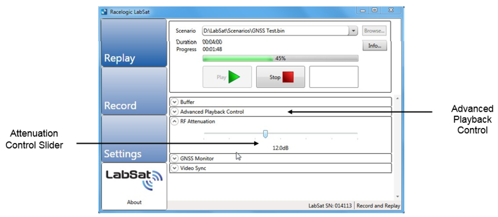The image size is (498, 217).
Task: Switch to the Replay tab
Action: (x=134, y=44)
